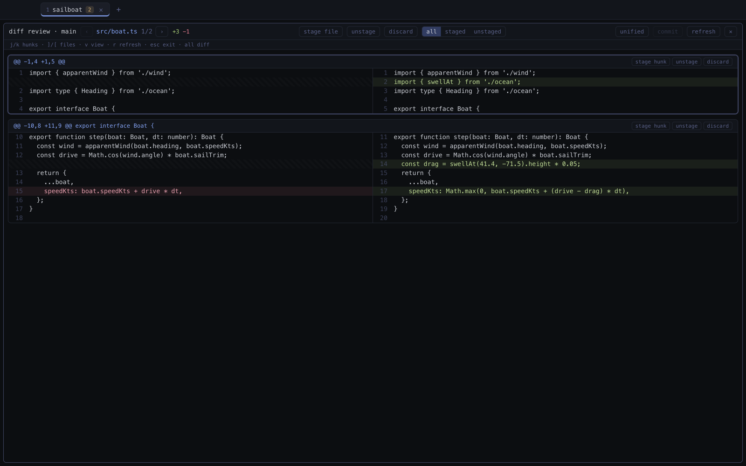Screen dimensions: 746x466
Task: Toggle unified diff view
Action: tap(632, 32)
